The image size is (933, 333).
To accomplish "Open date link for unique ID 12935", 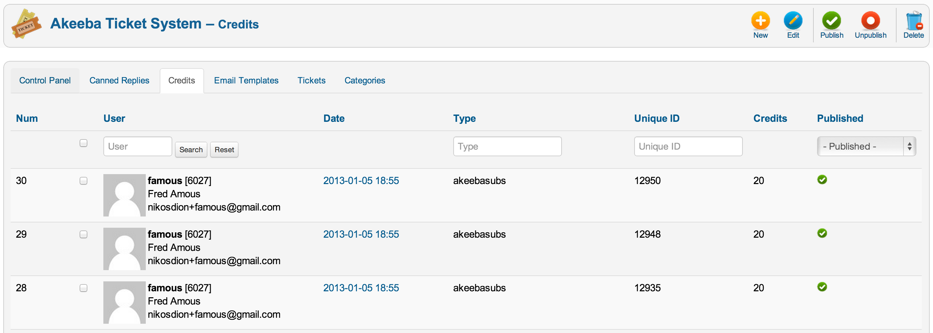I will pyautogui.click(x=361, y=288).
